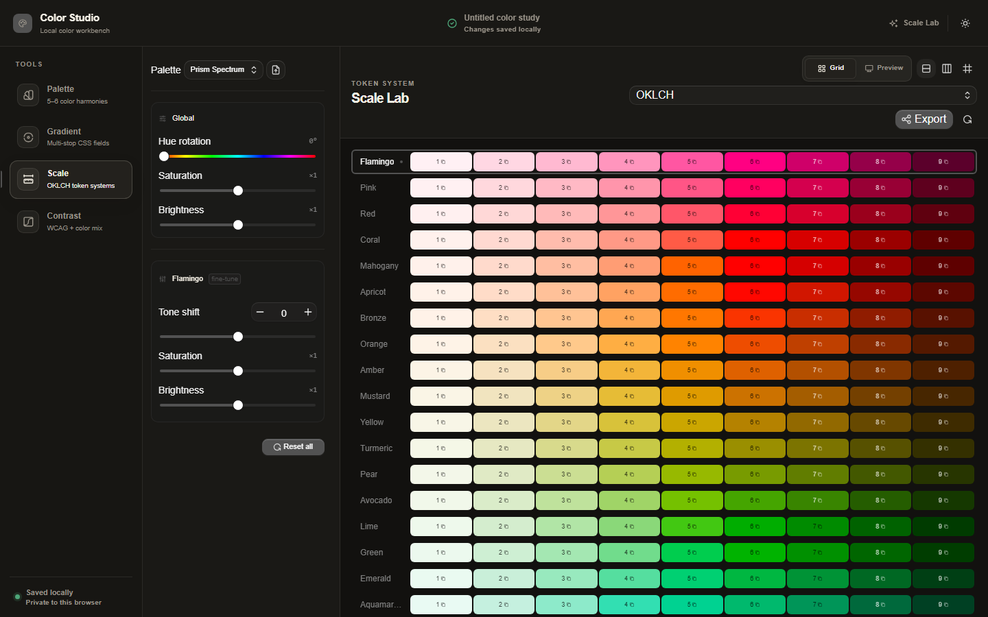Open the Prism Spectrum palette dropdown

pyautogui.click(x=224, y=70)
